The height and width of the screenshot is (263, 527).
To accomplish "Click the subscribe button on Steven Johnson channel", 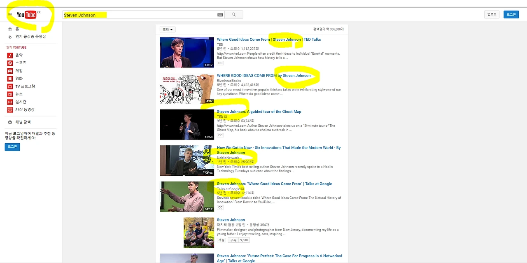I will point(233,240).
